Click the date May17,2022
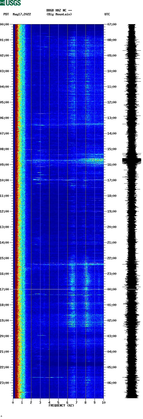The height and width of the screenshot is (419, 143). [x=22, y=14]
